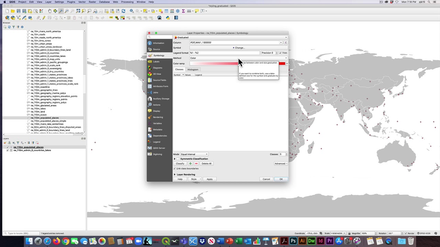Click the green add class button
Screen dimensions: 440x247
coord(190,164)
